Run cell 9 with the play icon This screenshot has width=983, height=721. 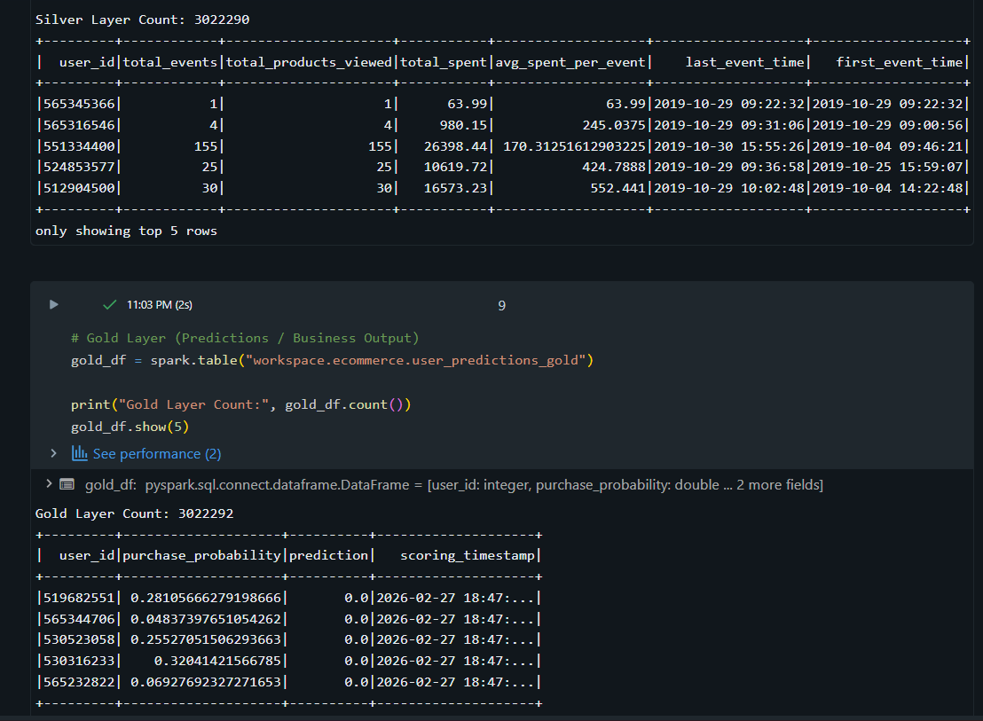tap(54, 304)
